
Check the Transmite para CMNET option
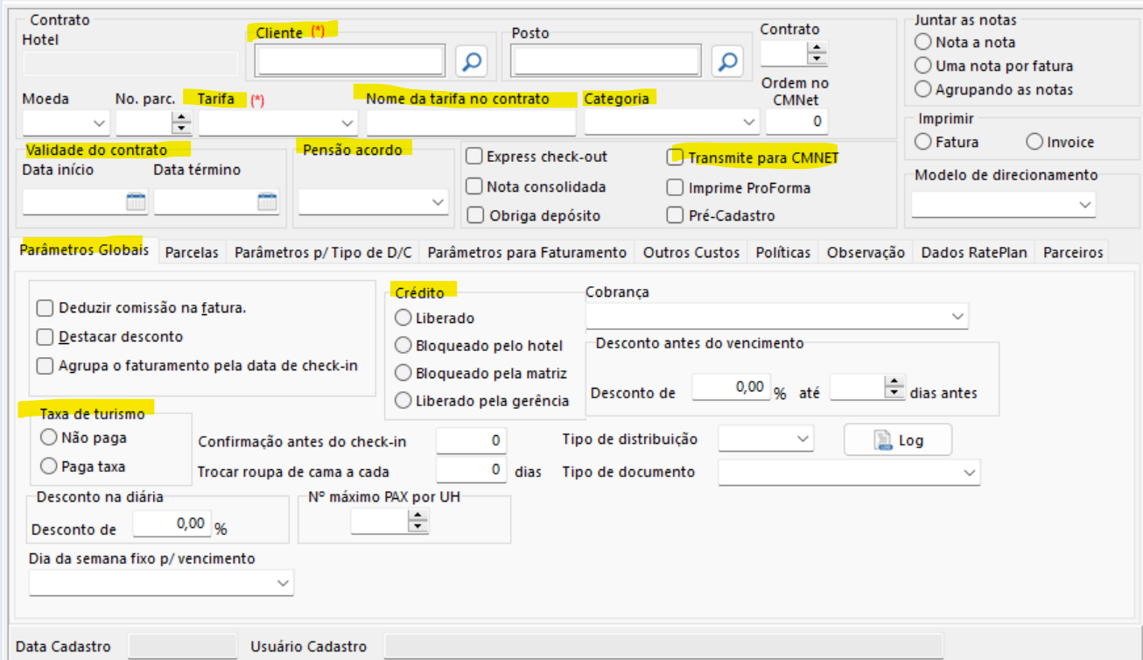click(675, 158)
